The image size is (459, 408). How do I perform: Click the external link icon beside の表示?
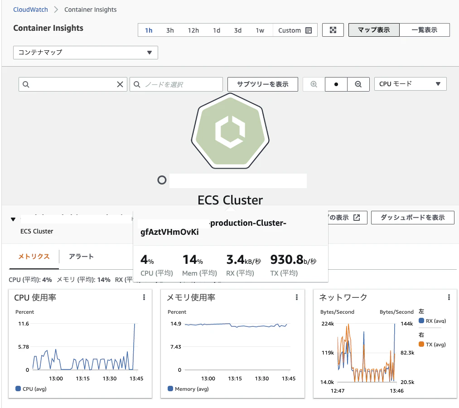tap(357, 217)
